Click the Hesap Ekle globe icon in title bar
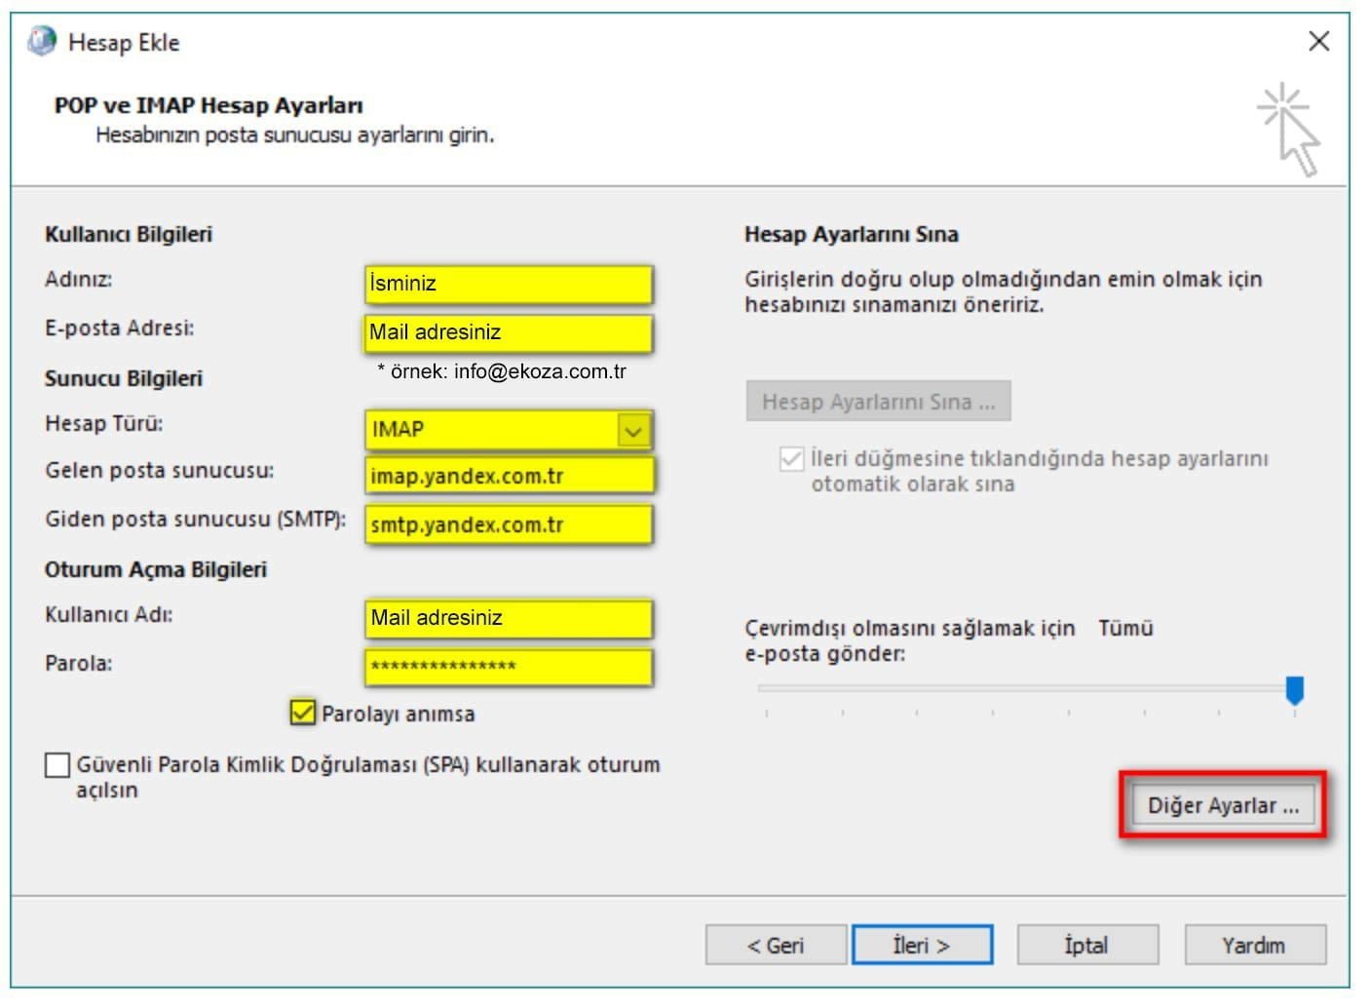This screenshot has height=1006, width=1370. 42,41
